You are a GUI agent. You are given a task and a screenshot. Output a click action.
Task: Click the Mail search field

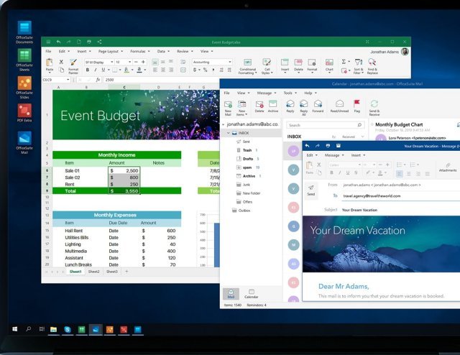click(326, 125)
